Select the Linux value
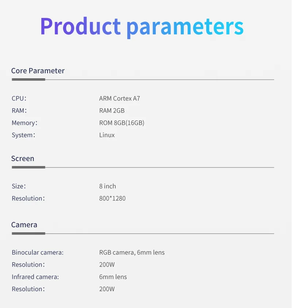The image size is (292, 308). [107, 135]
